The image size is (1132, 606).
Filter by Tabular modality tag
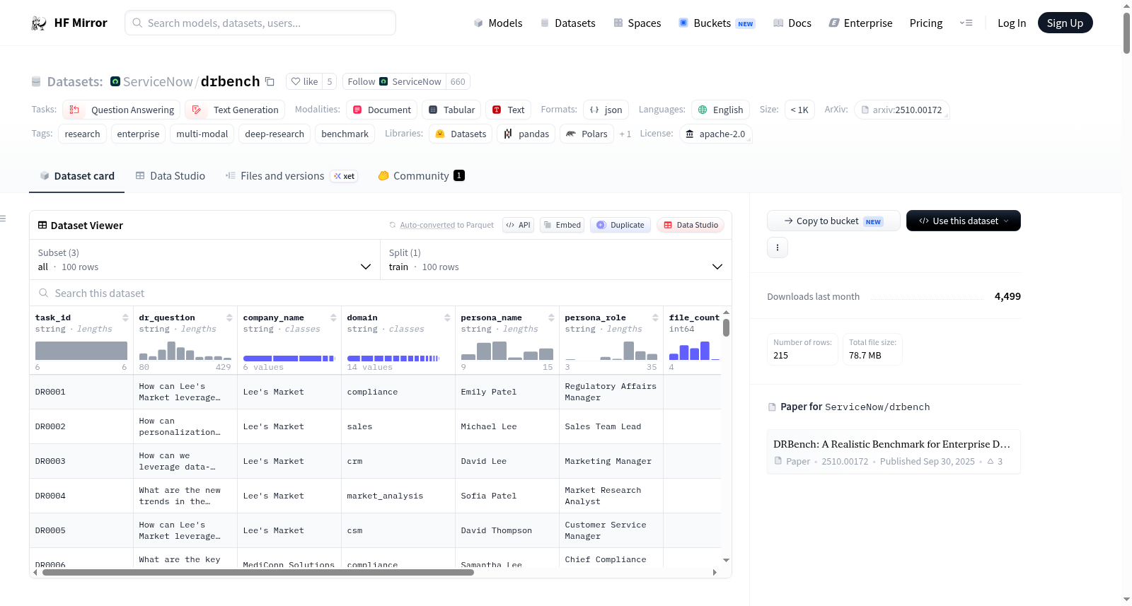click(x=451, y=110)
